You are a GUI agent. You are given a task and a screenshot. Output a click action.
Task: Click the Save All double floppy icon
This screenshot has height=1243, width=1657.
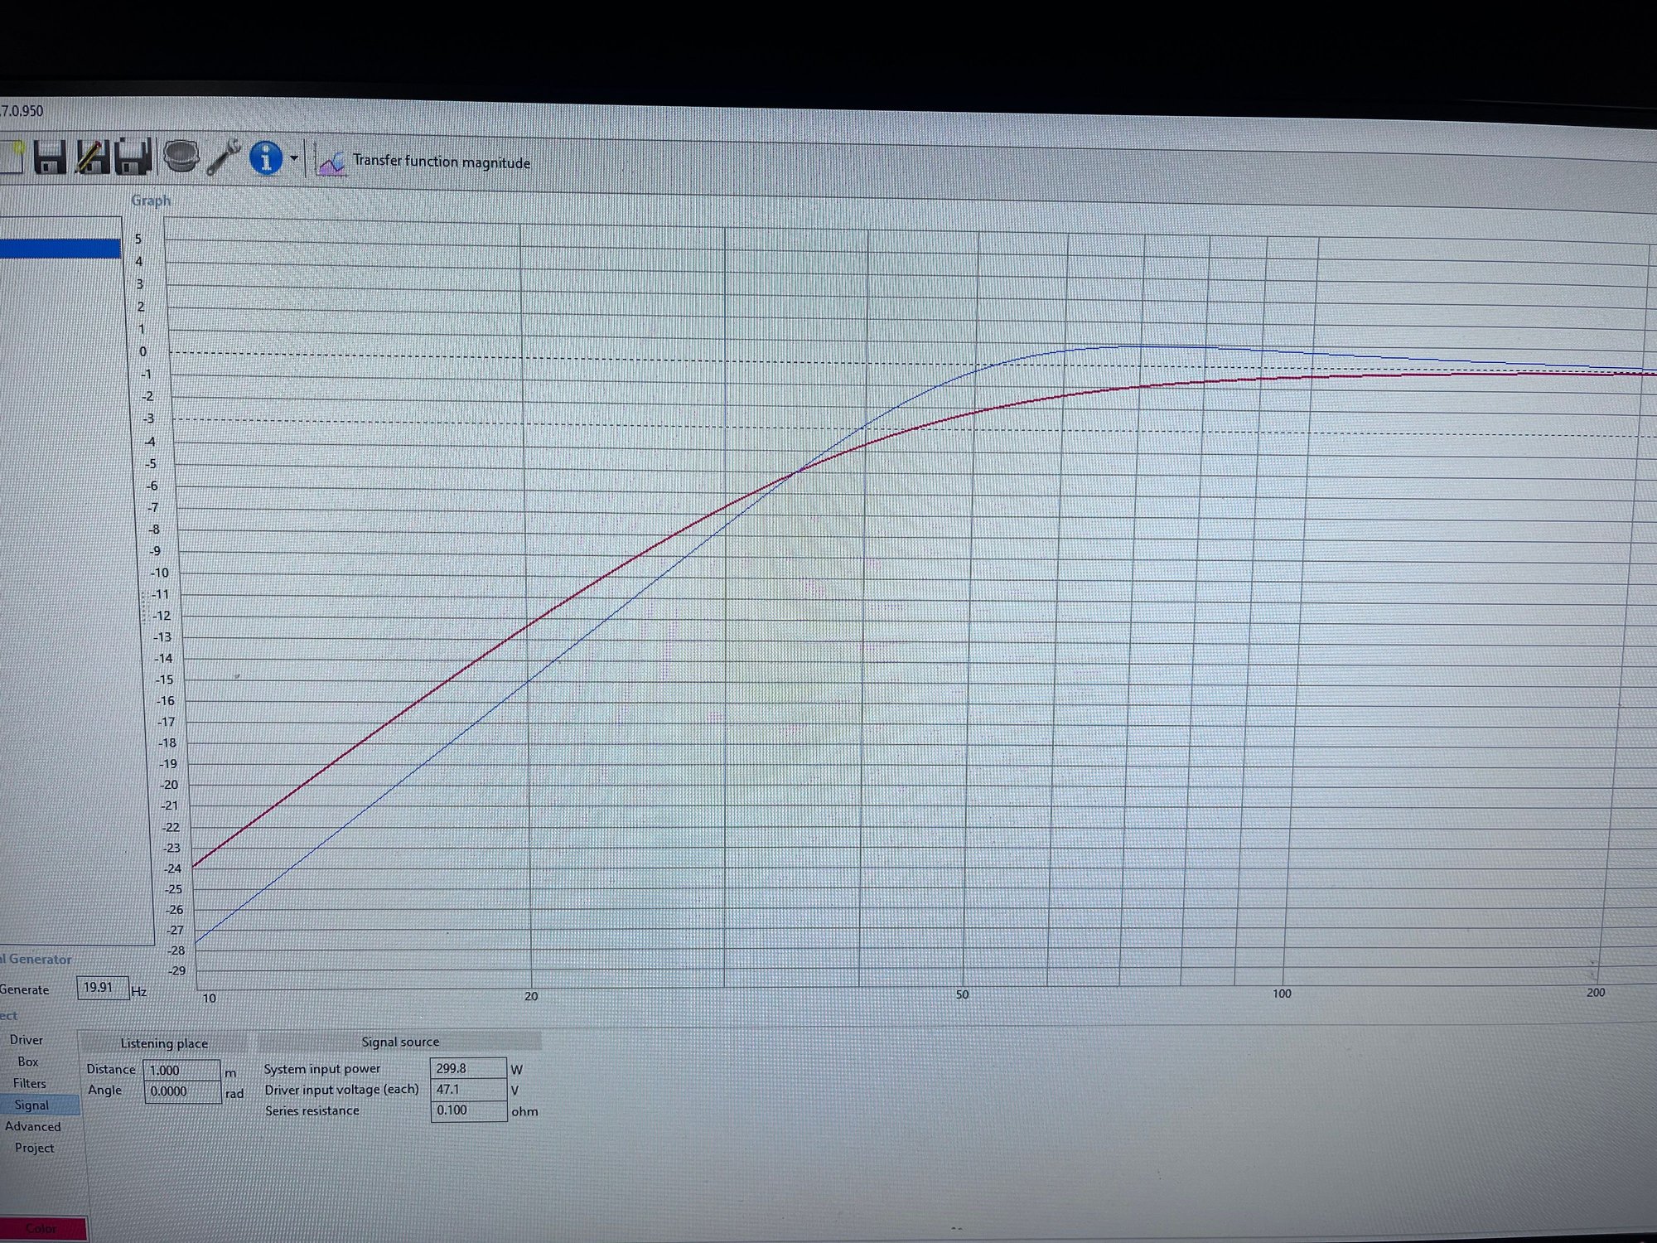[133, 157]
